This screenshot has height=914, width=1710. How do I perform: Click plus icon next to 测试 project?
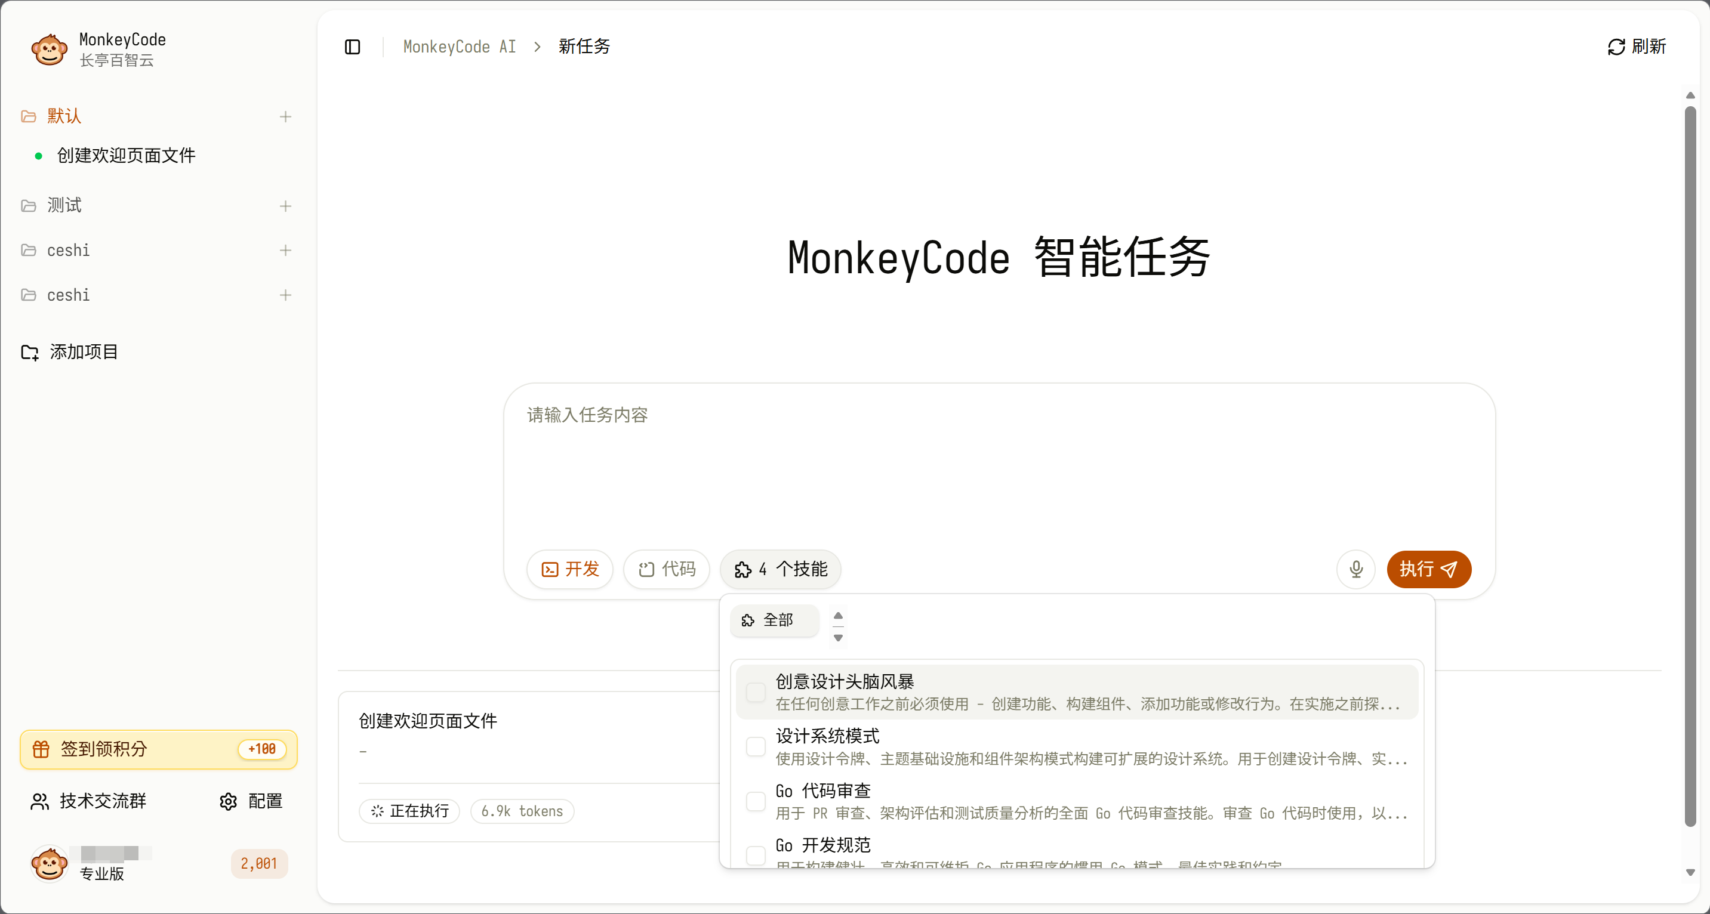click(285, 206)
